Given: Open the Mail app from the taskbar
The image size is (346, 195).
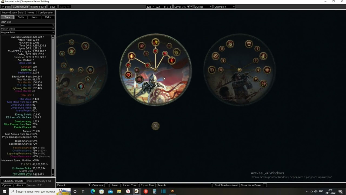Looking at the screenshot, I should 110,191.
